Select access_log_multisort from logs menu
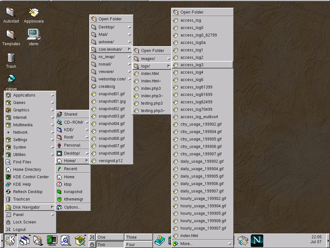The image size is (330, 248). pyautogui.click(x=199, y=117)
